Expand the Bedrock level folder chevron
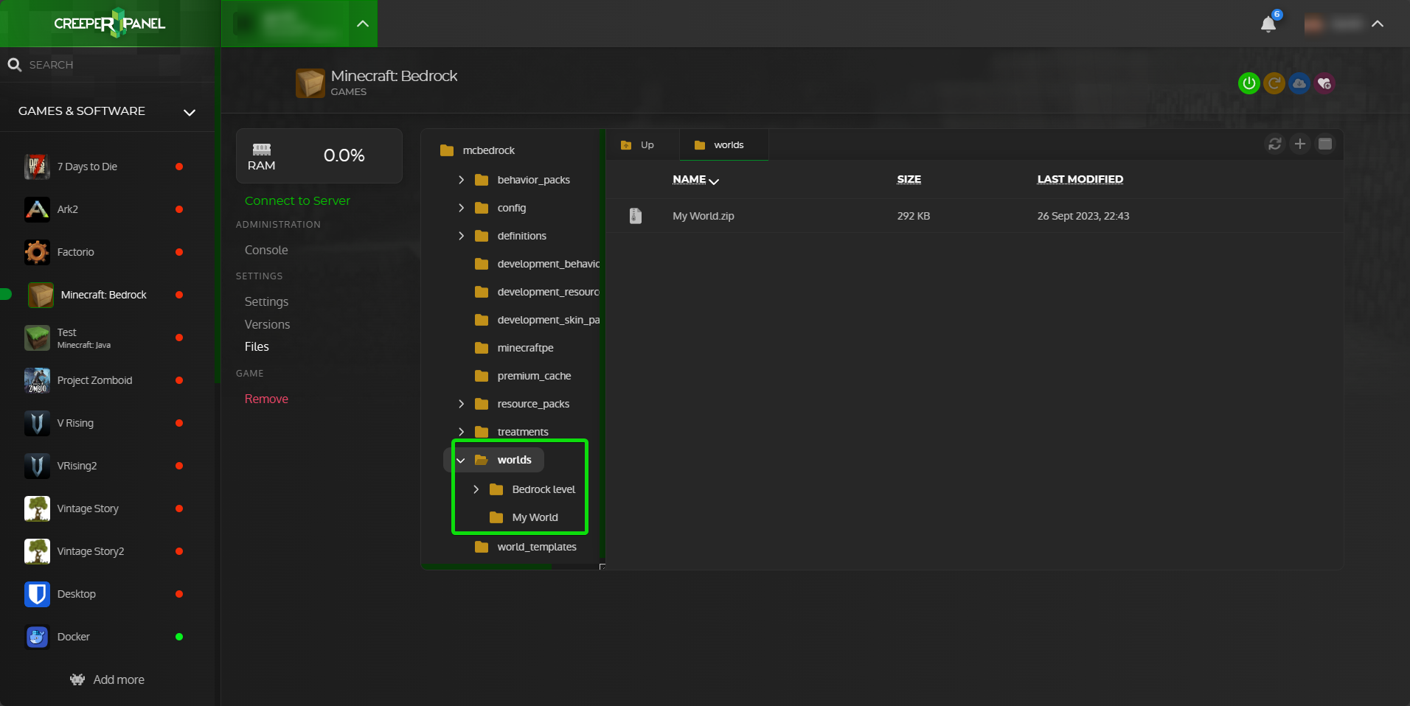 tap(476, 489)
